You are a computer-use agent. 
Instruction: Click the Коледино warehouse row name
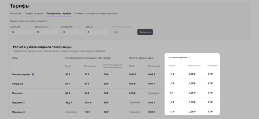(17, 84)
